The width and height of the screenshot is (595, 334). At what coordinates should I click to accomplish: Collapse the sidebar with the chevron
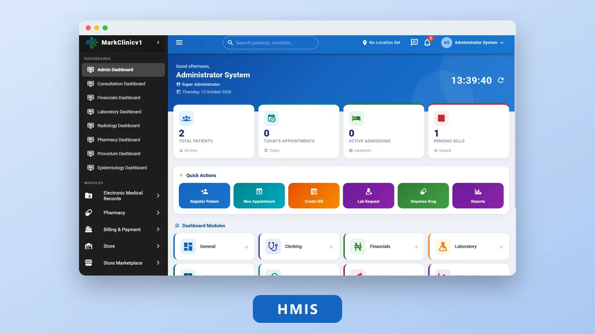158,43
